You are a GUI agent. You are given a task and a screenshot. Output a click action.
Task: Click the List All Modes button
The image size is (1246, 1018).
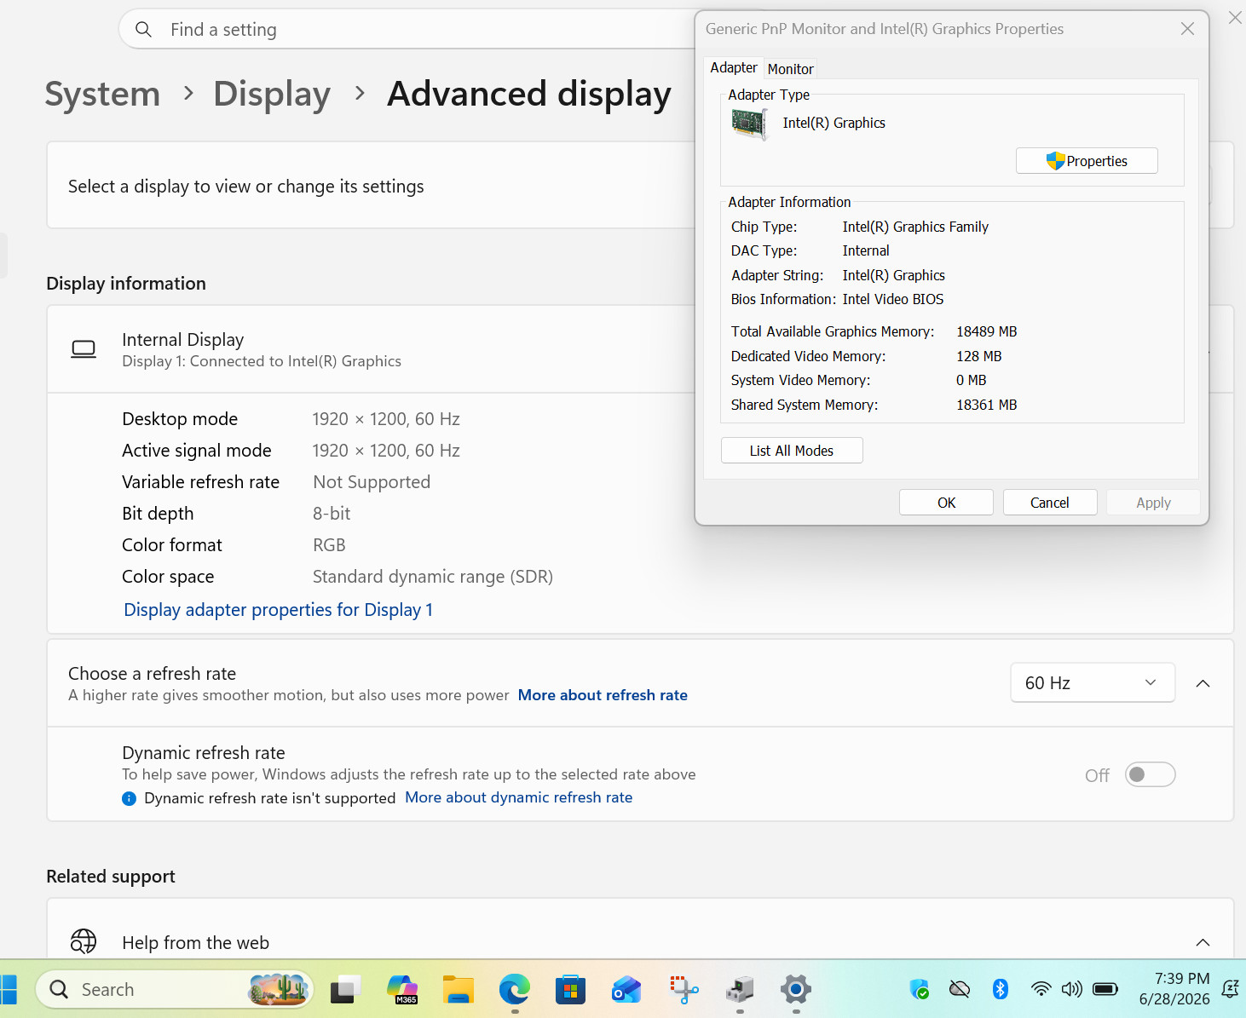coord(792,451)
